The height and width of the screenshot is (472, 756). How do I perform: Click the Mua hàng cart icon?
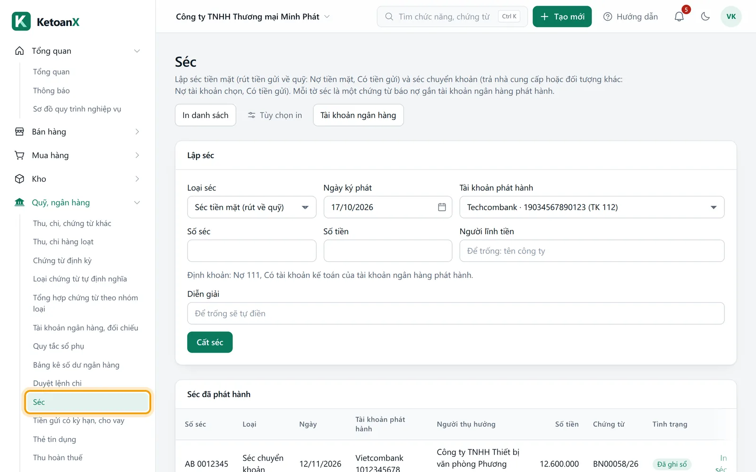pos(19,155)
